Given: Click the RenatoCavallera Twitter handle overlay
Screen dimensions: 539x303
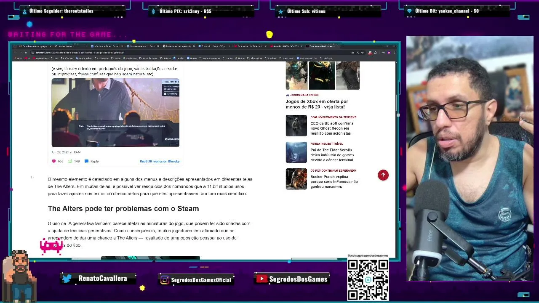Looking at the screenshot, I should [x=98, y=279].
